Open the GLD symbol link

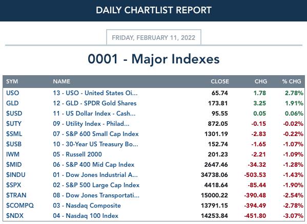(x=12, y=103)
